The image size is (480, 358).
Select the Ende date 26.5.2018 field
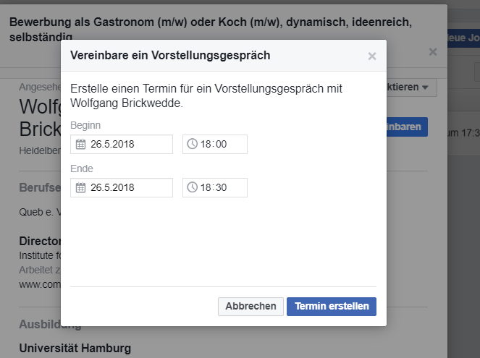pos(123,188)
